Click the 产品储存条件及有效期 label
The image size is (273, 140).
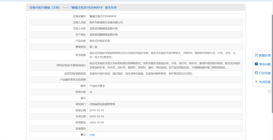tap(73, 80)
